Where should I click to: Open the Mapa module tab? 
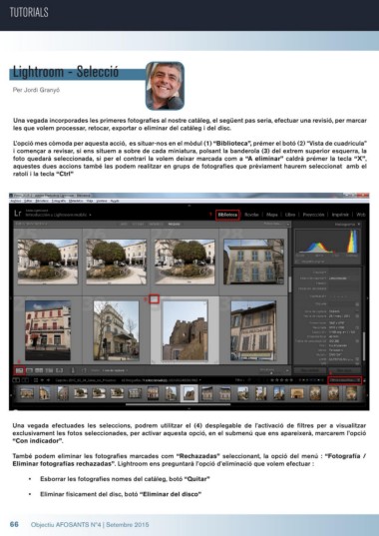pyautogui.click(x=272, y=215)
